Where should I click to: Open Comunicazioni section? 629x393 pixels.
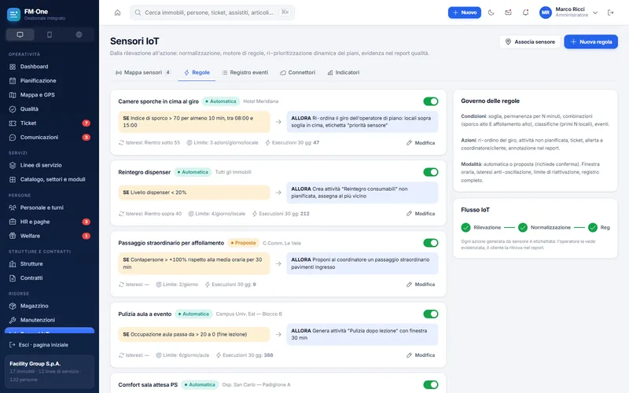[x=50, y=137]
